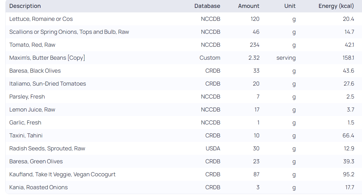Click the Amount column header
Image resolution: width=362 pixels, height=196 pixels.
tap(249, 6)
